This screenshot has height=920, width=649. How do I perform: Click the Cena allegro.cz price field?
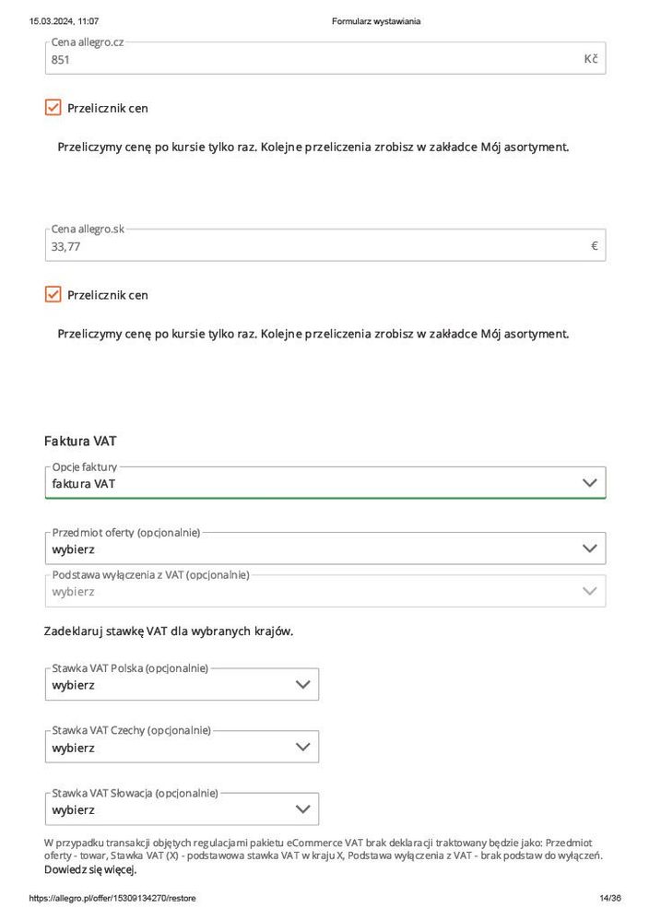point(313,60)
